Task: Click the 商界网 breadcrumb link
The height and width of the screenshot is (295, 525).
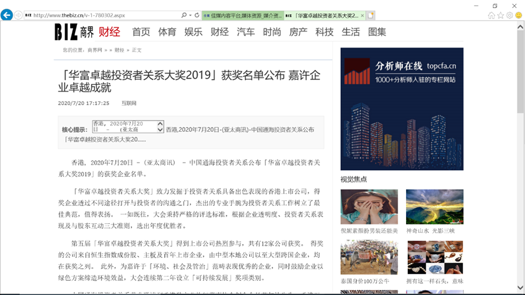Action: [95, 50]
